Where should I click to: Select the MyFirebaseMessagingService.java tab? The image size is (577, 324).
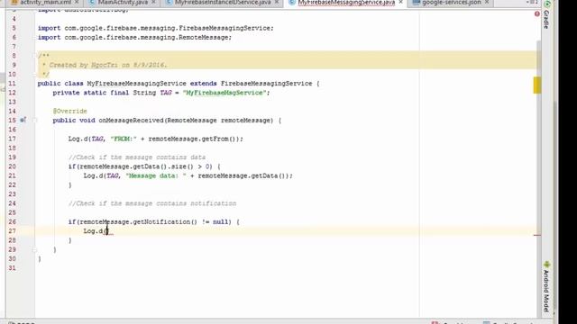click(x=346, y=3)
